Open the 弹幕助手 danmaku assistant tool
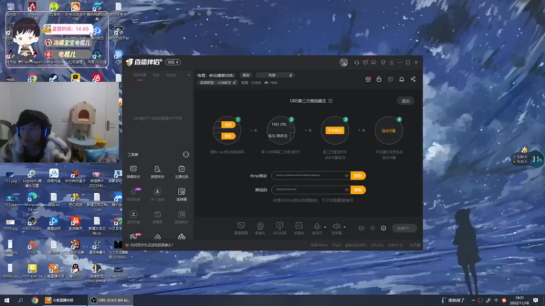 coord(134,172)
